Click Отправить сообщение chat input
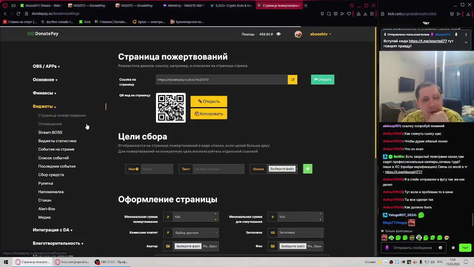 click(413, 248)
